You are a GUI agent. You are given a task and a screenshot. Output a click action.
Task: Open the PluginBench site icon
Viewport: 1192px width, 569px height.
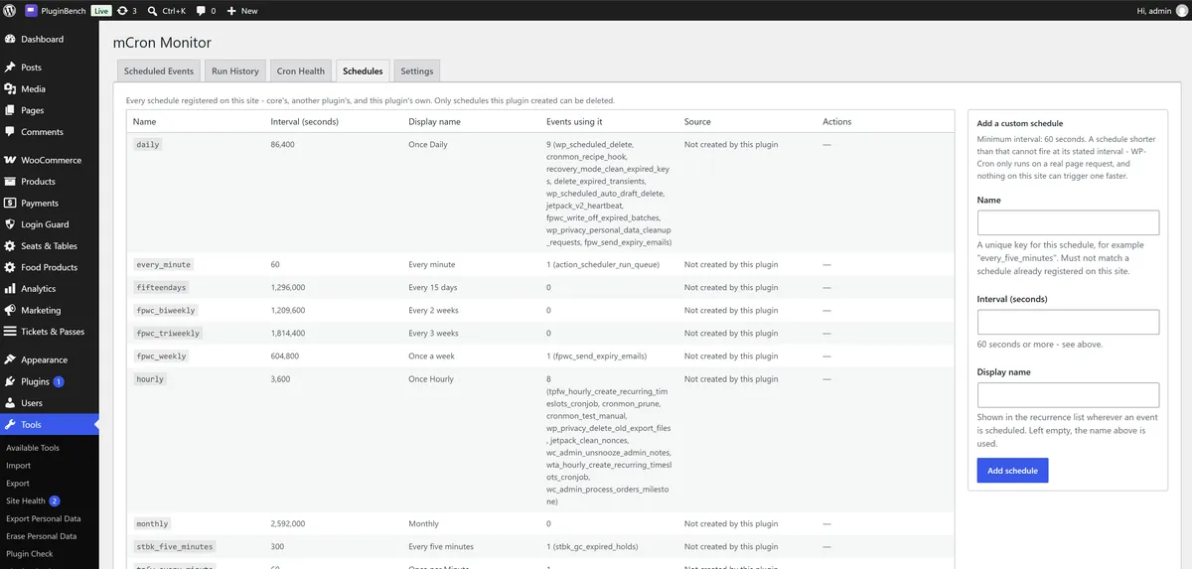(x=31, y=10)
